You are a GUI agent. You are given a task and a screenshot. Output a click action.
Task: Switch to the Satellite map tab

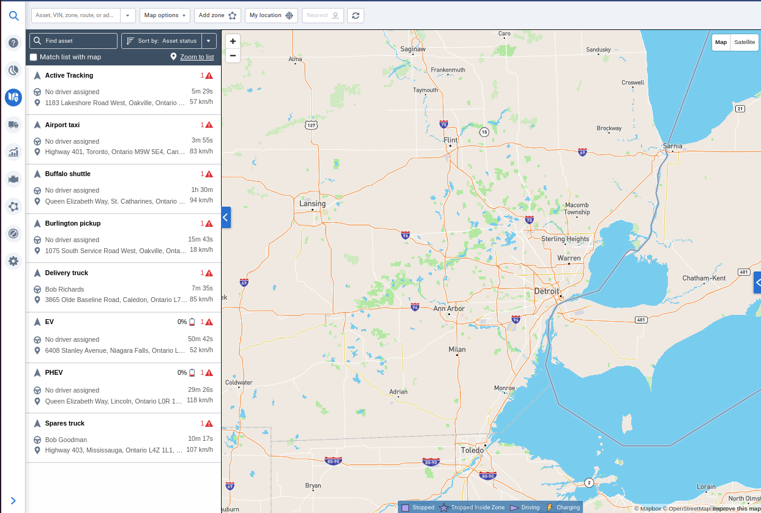(x=744, y=42)
